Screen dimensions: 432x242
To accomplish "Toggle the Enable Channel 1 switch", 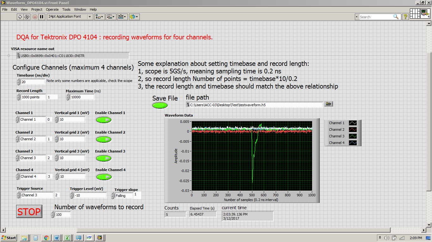I will [x=104, y=120].
